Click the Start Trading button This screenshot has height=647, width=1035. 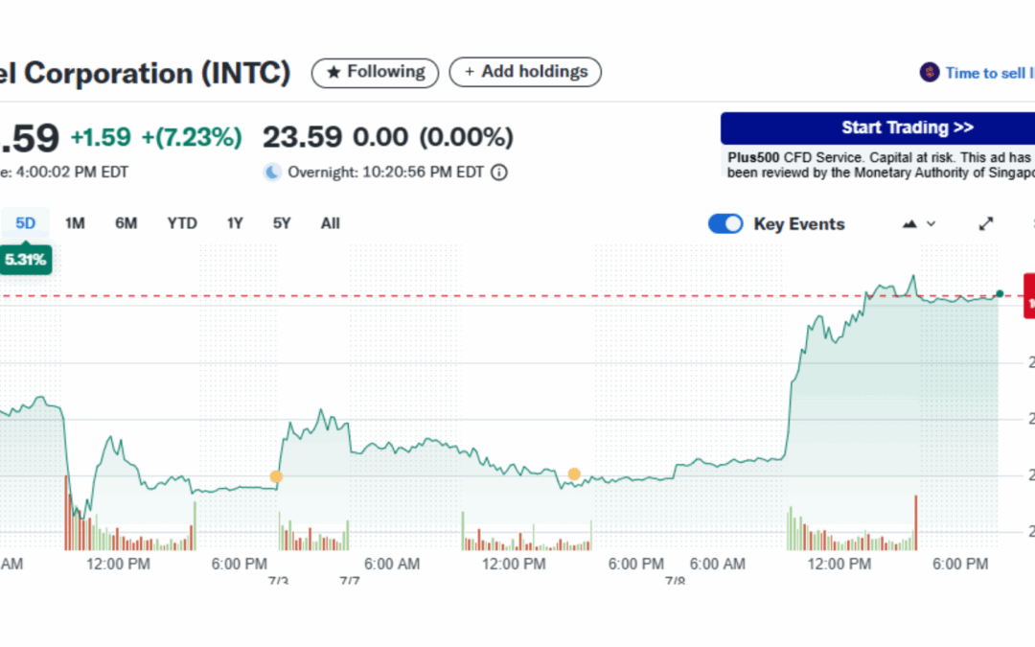907,127
